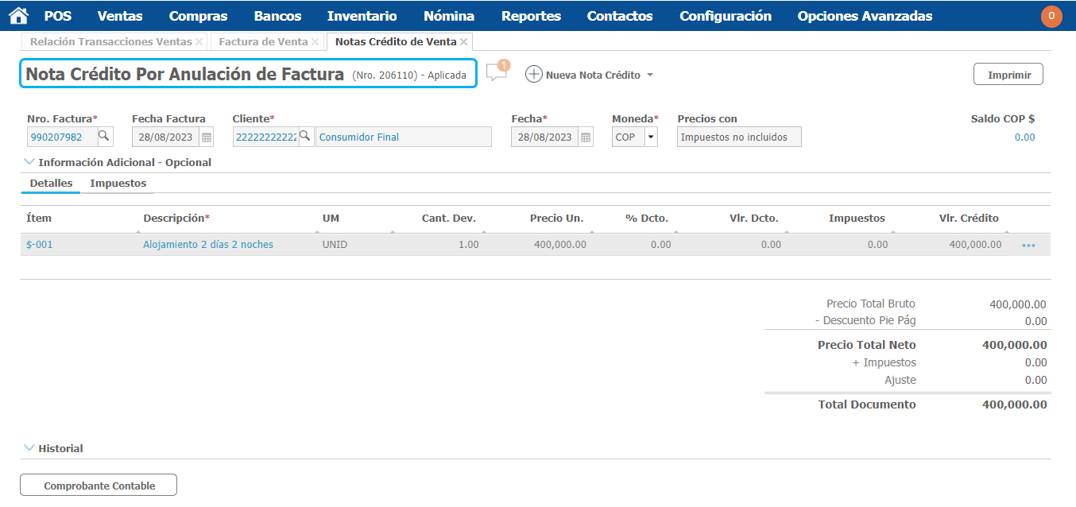Open the Inventario menu
This screenshot has height=507, width=1076.
[362, 16]
